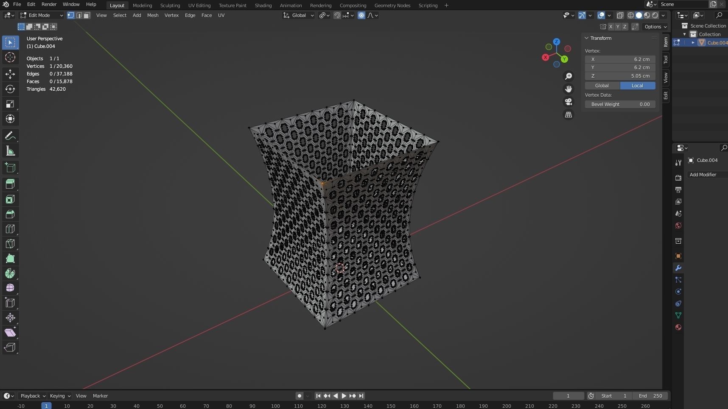The height and width of the screenshot is (409, 728).
Task: Adjust vertex Z value field
Action: click(620, 76)
